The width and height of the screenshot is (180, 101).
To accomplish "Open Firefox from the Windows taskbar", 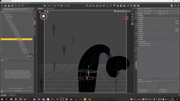I will (21, 99).
